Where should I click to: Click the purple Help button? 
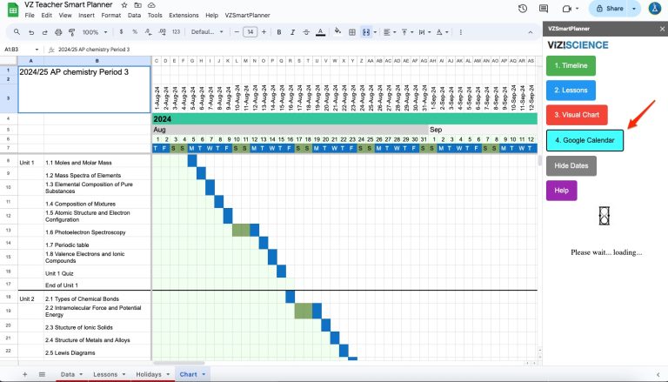[x=562, y=191]
